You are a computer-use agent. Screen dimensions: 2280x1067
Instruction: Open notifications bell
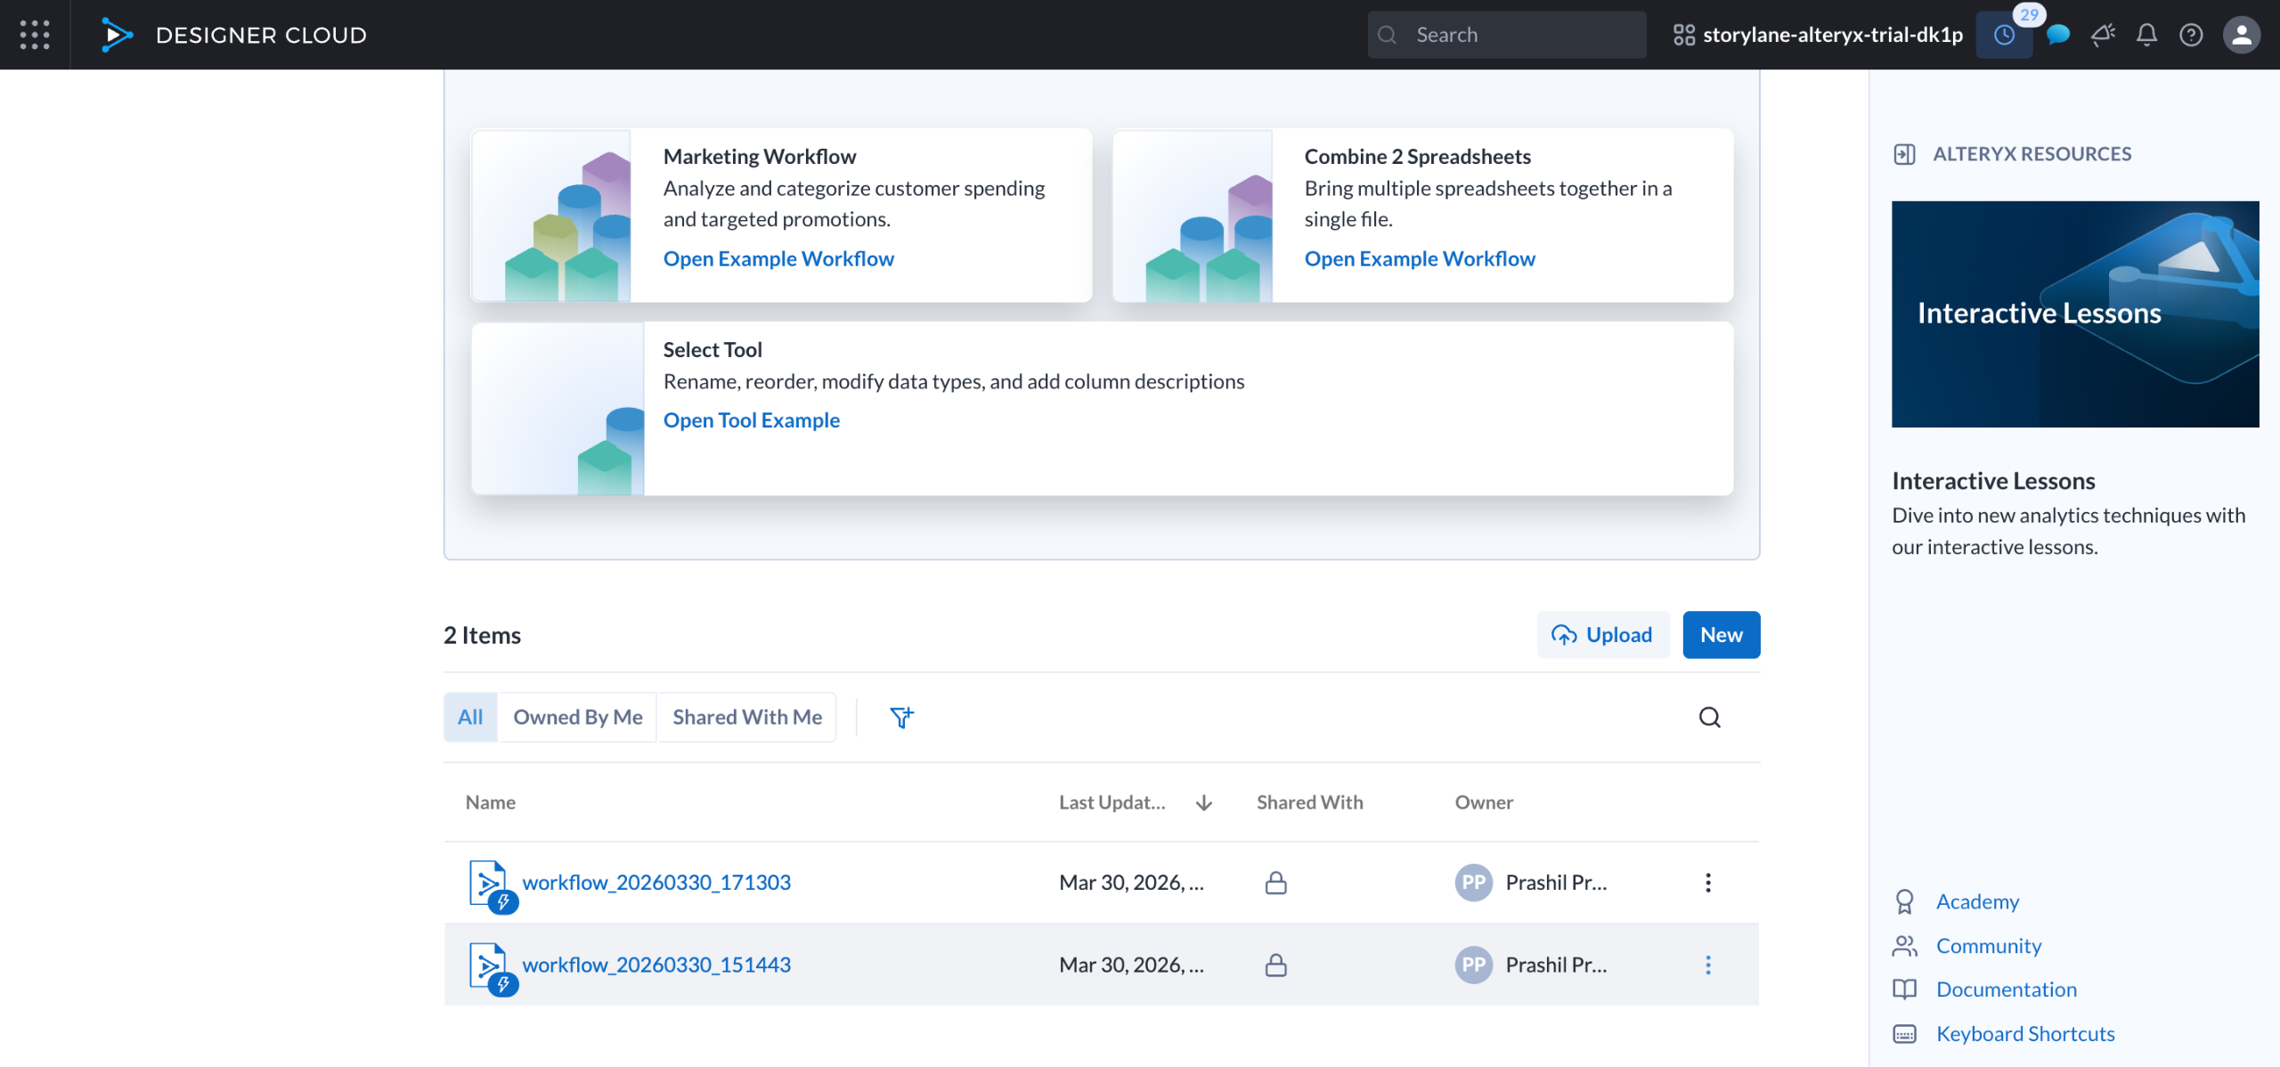(x=2146, y=35)
